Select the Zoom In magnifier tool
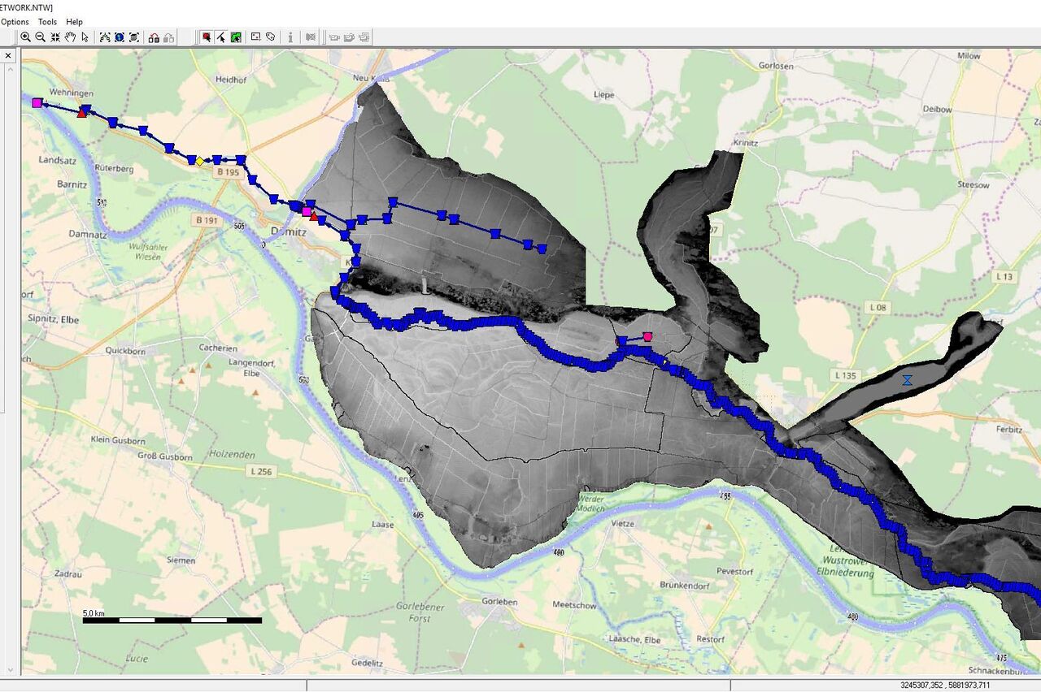Screen dimensions: 1041x692 [25, 37]
